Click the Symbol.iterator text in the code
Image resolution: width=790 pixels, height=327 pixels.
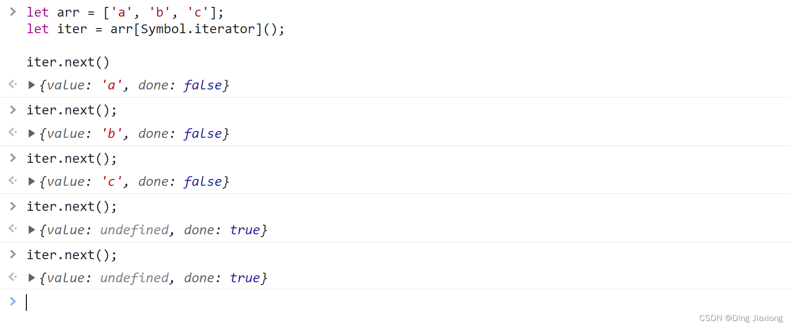click(197, 29)
